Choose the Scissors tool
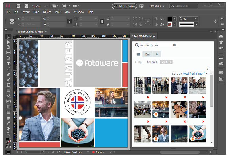 (x=9, y=96)
